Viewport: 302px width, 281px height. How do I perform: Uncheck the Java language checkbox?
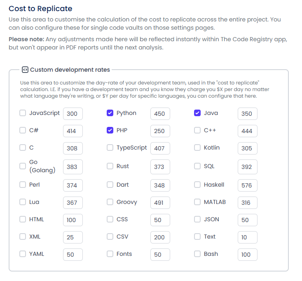[197, 113]
